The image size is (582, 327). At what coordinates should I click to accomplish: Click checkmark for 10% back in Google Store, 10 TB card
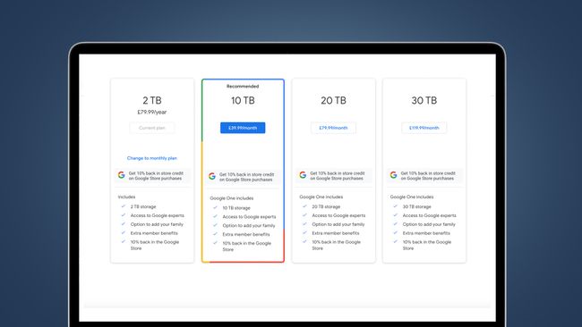215,243
